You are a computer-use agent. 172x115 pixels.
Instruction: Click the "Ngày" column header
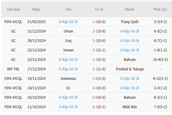[37, 10]
